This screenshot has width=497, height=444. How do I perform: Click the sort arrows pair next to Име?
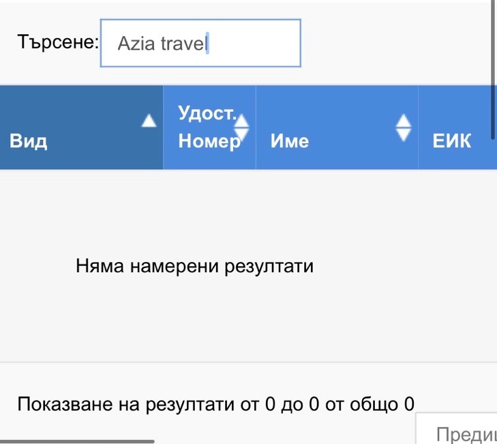point(404,127)
